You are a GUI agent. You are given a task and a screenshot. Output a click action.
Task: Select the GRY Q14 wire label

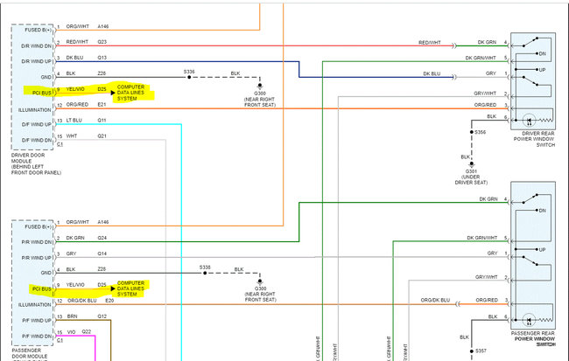[87, 253]
